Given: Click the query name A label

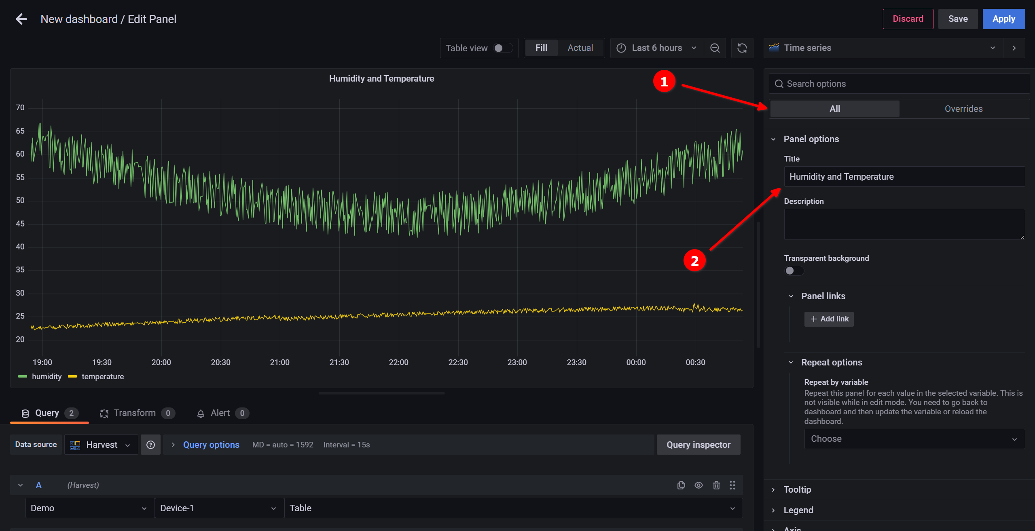Looking at the screenshot, I should pyautogui.click(x=39, y=485).
